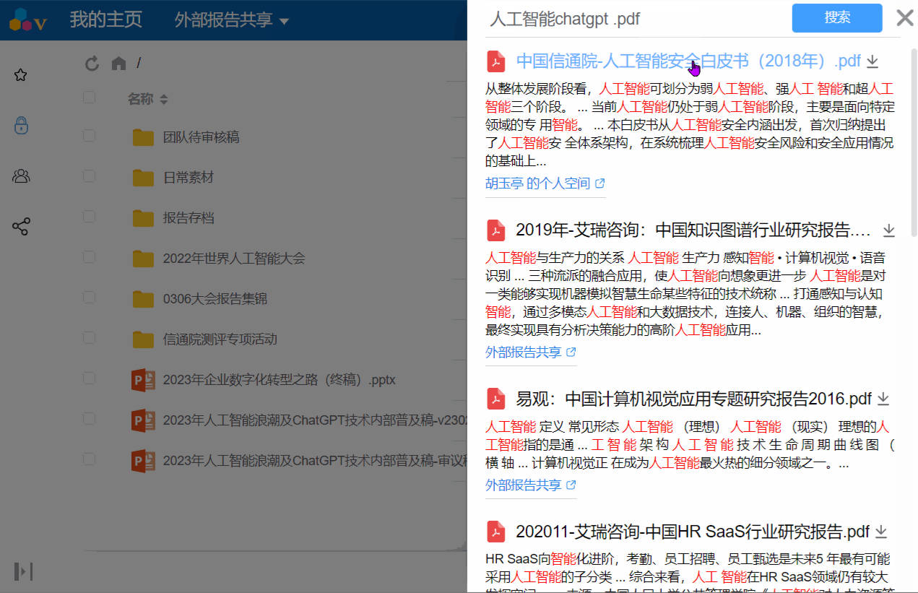Open the team users icon in sidebar
The height and width of the screenshot is (593, 918).
21,176
